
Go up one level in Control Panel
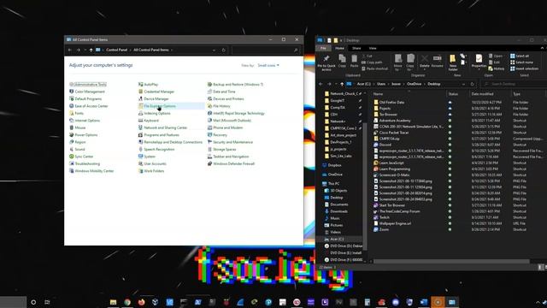tap(91, 50)
